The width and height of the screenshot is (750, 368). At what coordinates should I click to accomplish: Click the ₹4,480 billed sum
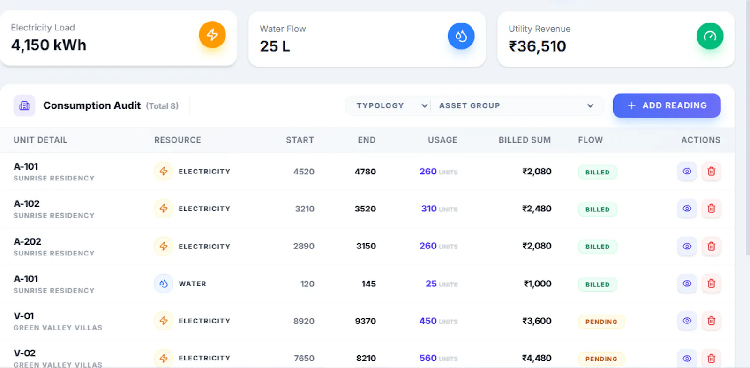tap(537, 358)
